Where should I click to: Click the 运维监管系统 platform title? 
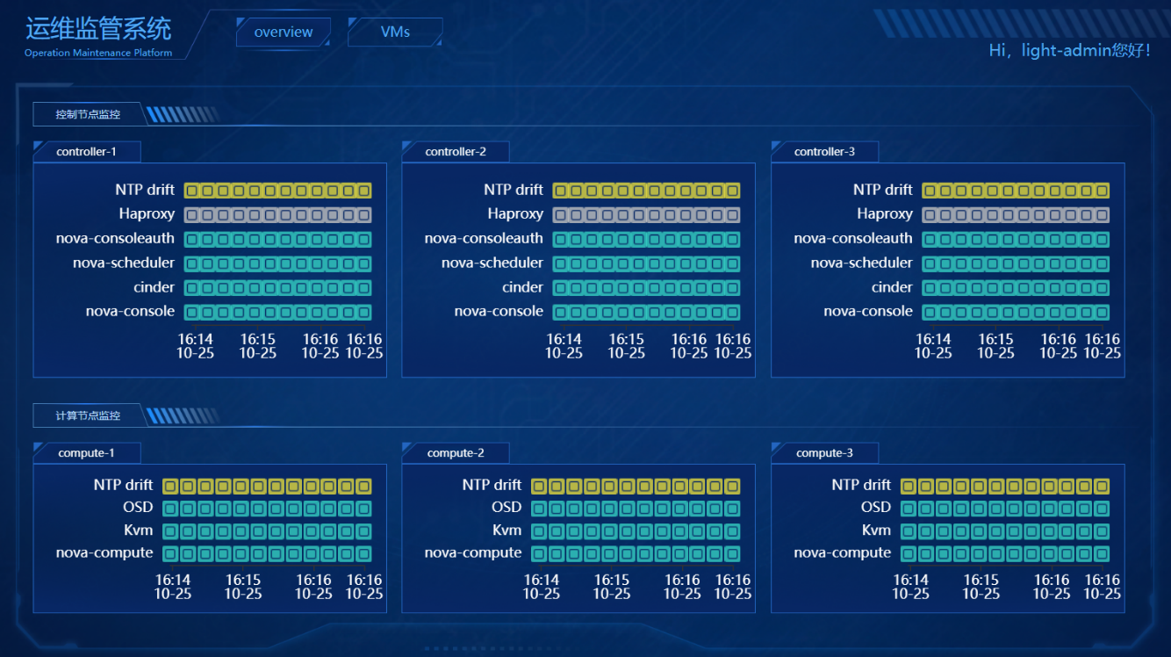[98, 28]
